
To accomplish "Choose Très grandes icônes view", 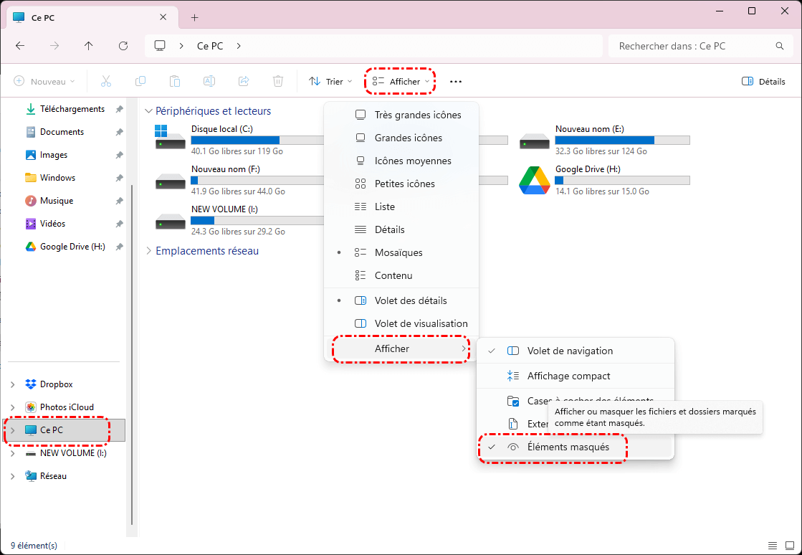I will 417,115.
